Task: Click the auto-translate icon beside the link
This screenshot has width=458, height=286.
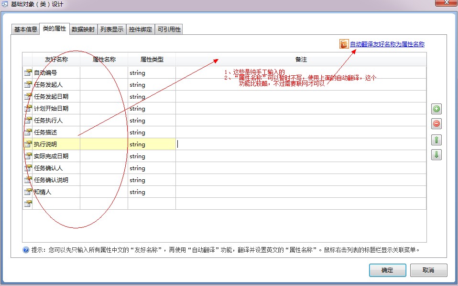Action: click(x=344, y=44)
